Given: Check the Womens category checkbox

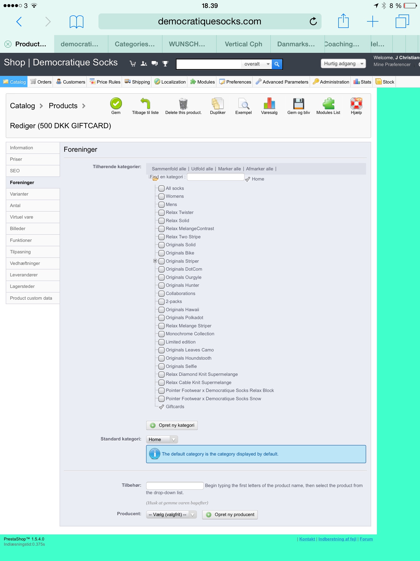Looking at the screenshot, I should coord(162,196).
